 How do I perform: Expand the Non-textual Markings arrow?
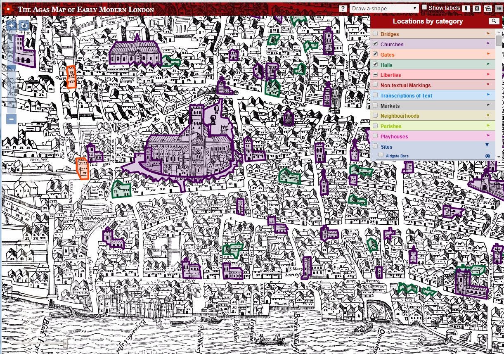pyautogui.click(x=489, y=84)
